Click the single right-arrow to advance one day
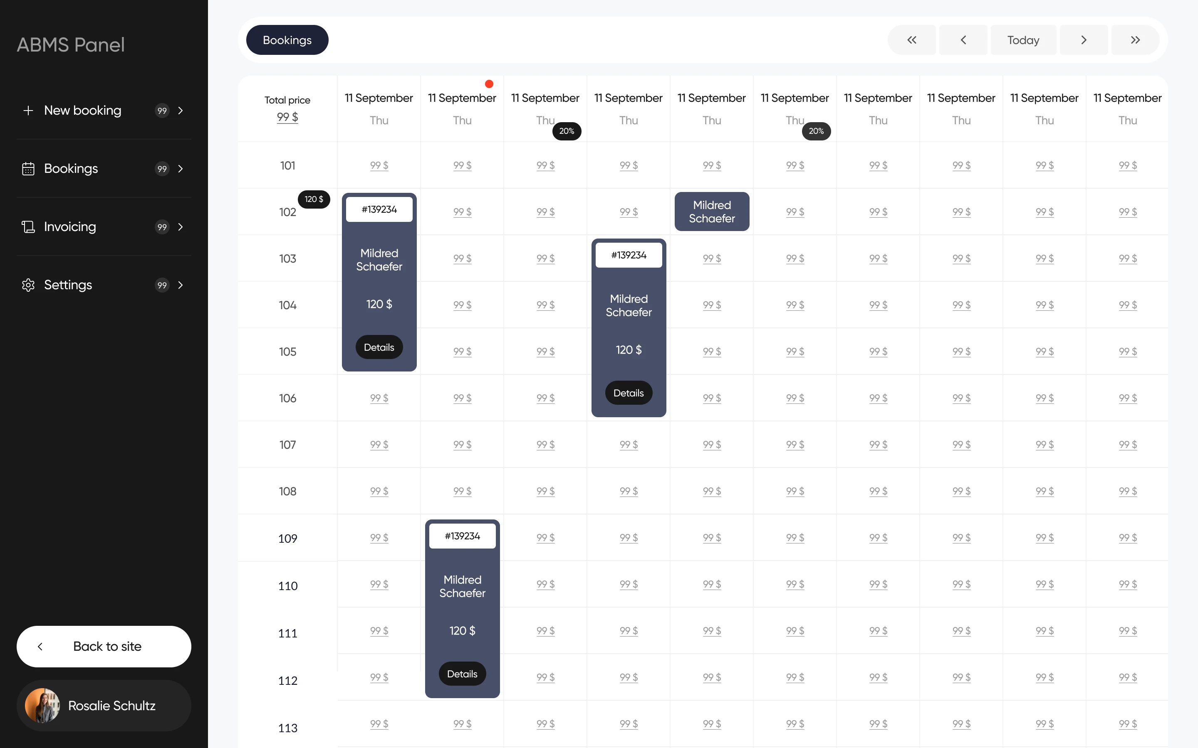Screen dimensions: 1198x748 pos(1084,39)
